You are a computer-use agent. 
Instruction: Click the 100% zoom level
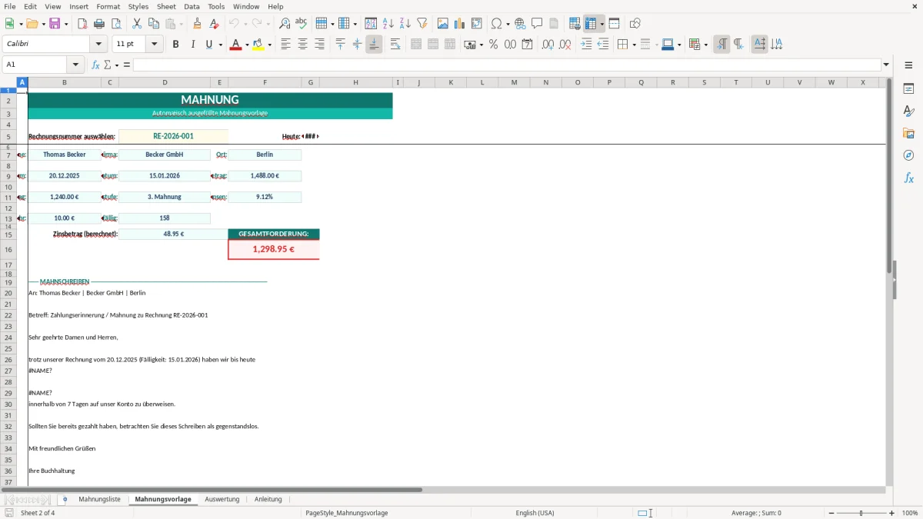point(910,513)
